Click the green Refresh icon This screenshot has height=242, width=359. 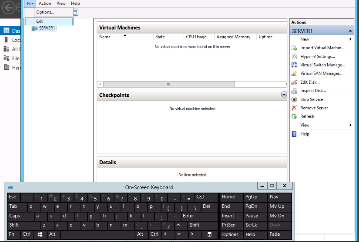294,117
